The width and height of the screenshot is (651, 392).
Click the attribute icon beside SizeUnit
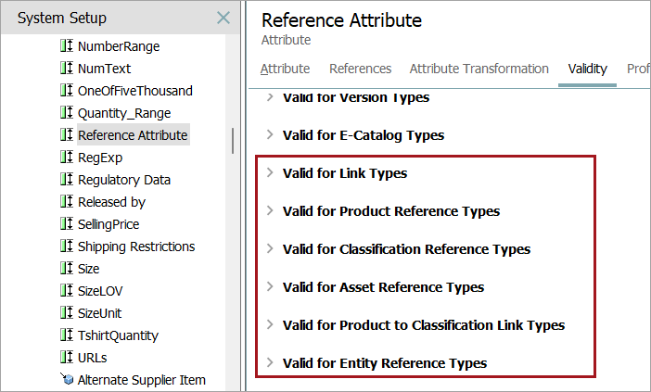(67, 313)
